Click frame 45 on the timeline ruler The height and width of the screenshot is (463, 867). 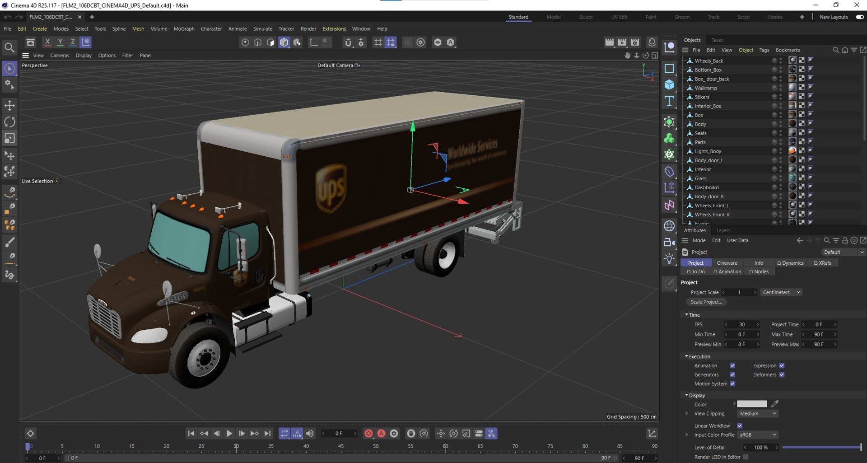click(341, 446)
